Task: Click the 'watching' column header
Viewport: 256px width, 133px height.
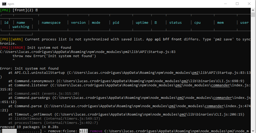Action: (x=21, y=27)
